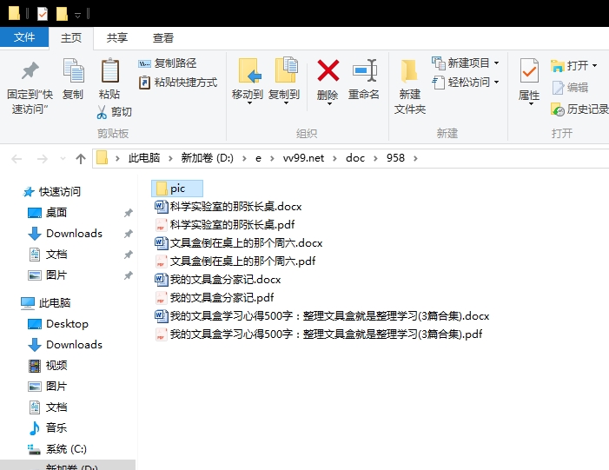
Task: Click 新加卷 (D:) in address path
Action: tap(207, 158)
